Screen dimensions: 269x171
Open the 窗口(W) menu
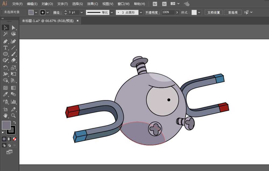(123, 4)
